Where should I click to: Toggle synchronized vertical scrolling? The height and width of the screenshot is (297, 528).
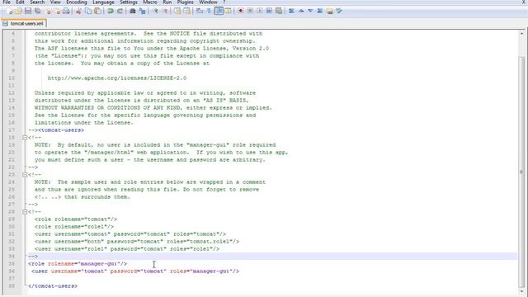[x=177, y=11]
